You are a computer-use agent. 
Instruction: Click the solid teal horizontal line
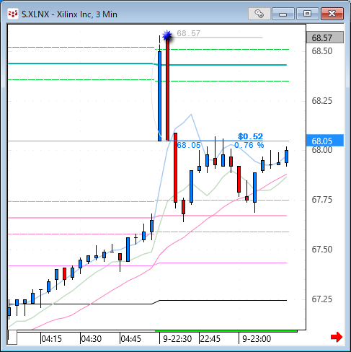(147, 64)
